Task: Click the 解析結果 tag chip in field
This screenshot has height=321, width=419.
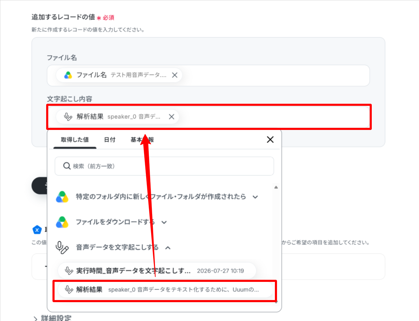Action: [x=118, y=117]
